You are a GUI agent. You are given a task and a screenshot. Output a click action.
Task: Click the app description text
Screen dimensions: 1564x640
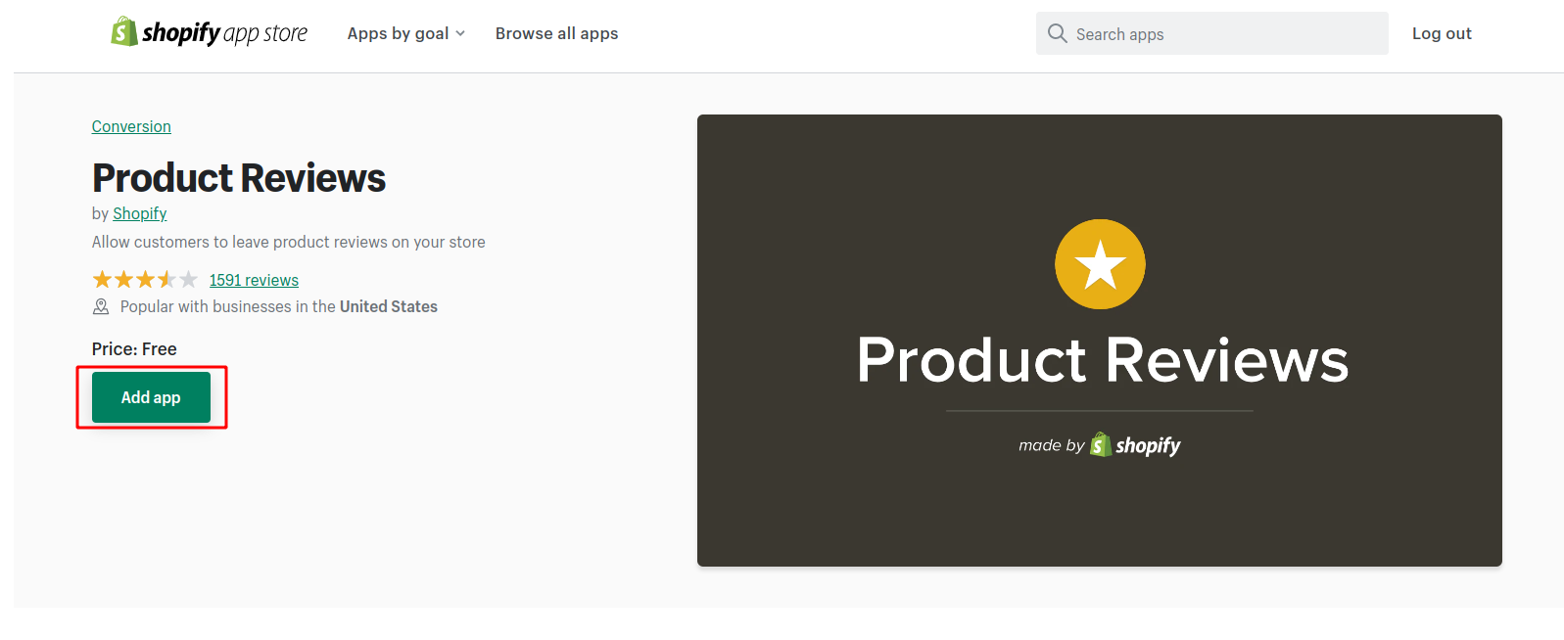point(289,242)
